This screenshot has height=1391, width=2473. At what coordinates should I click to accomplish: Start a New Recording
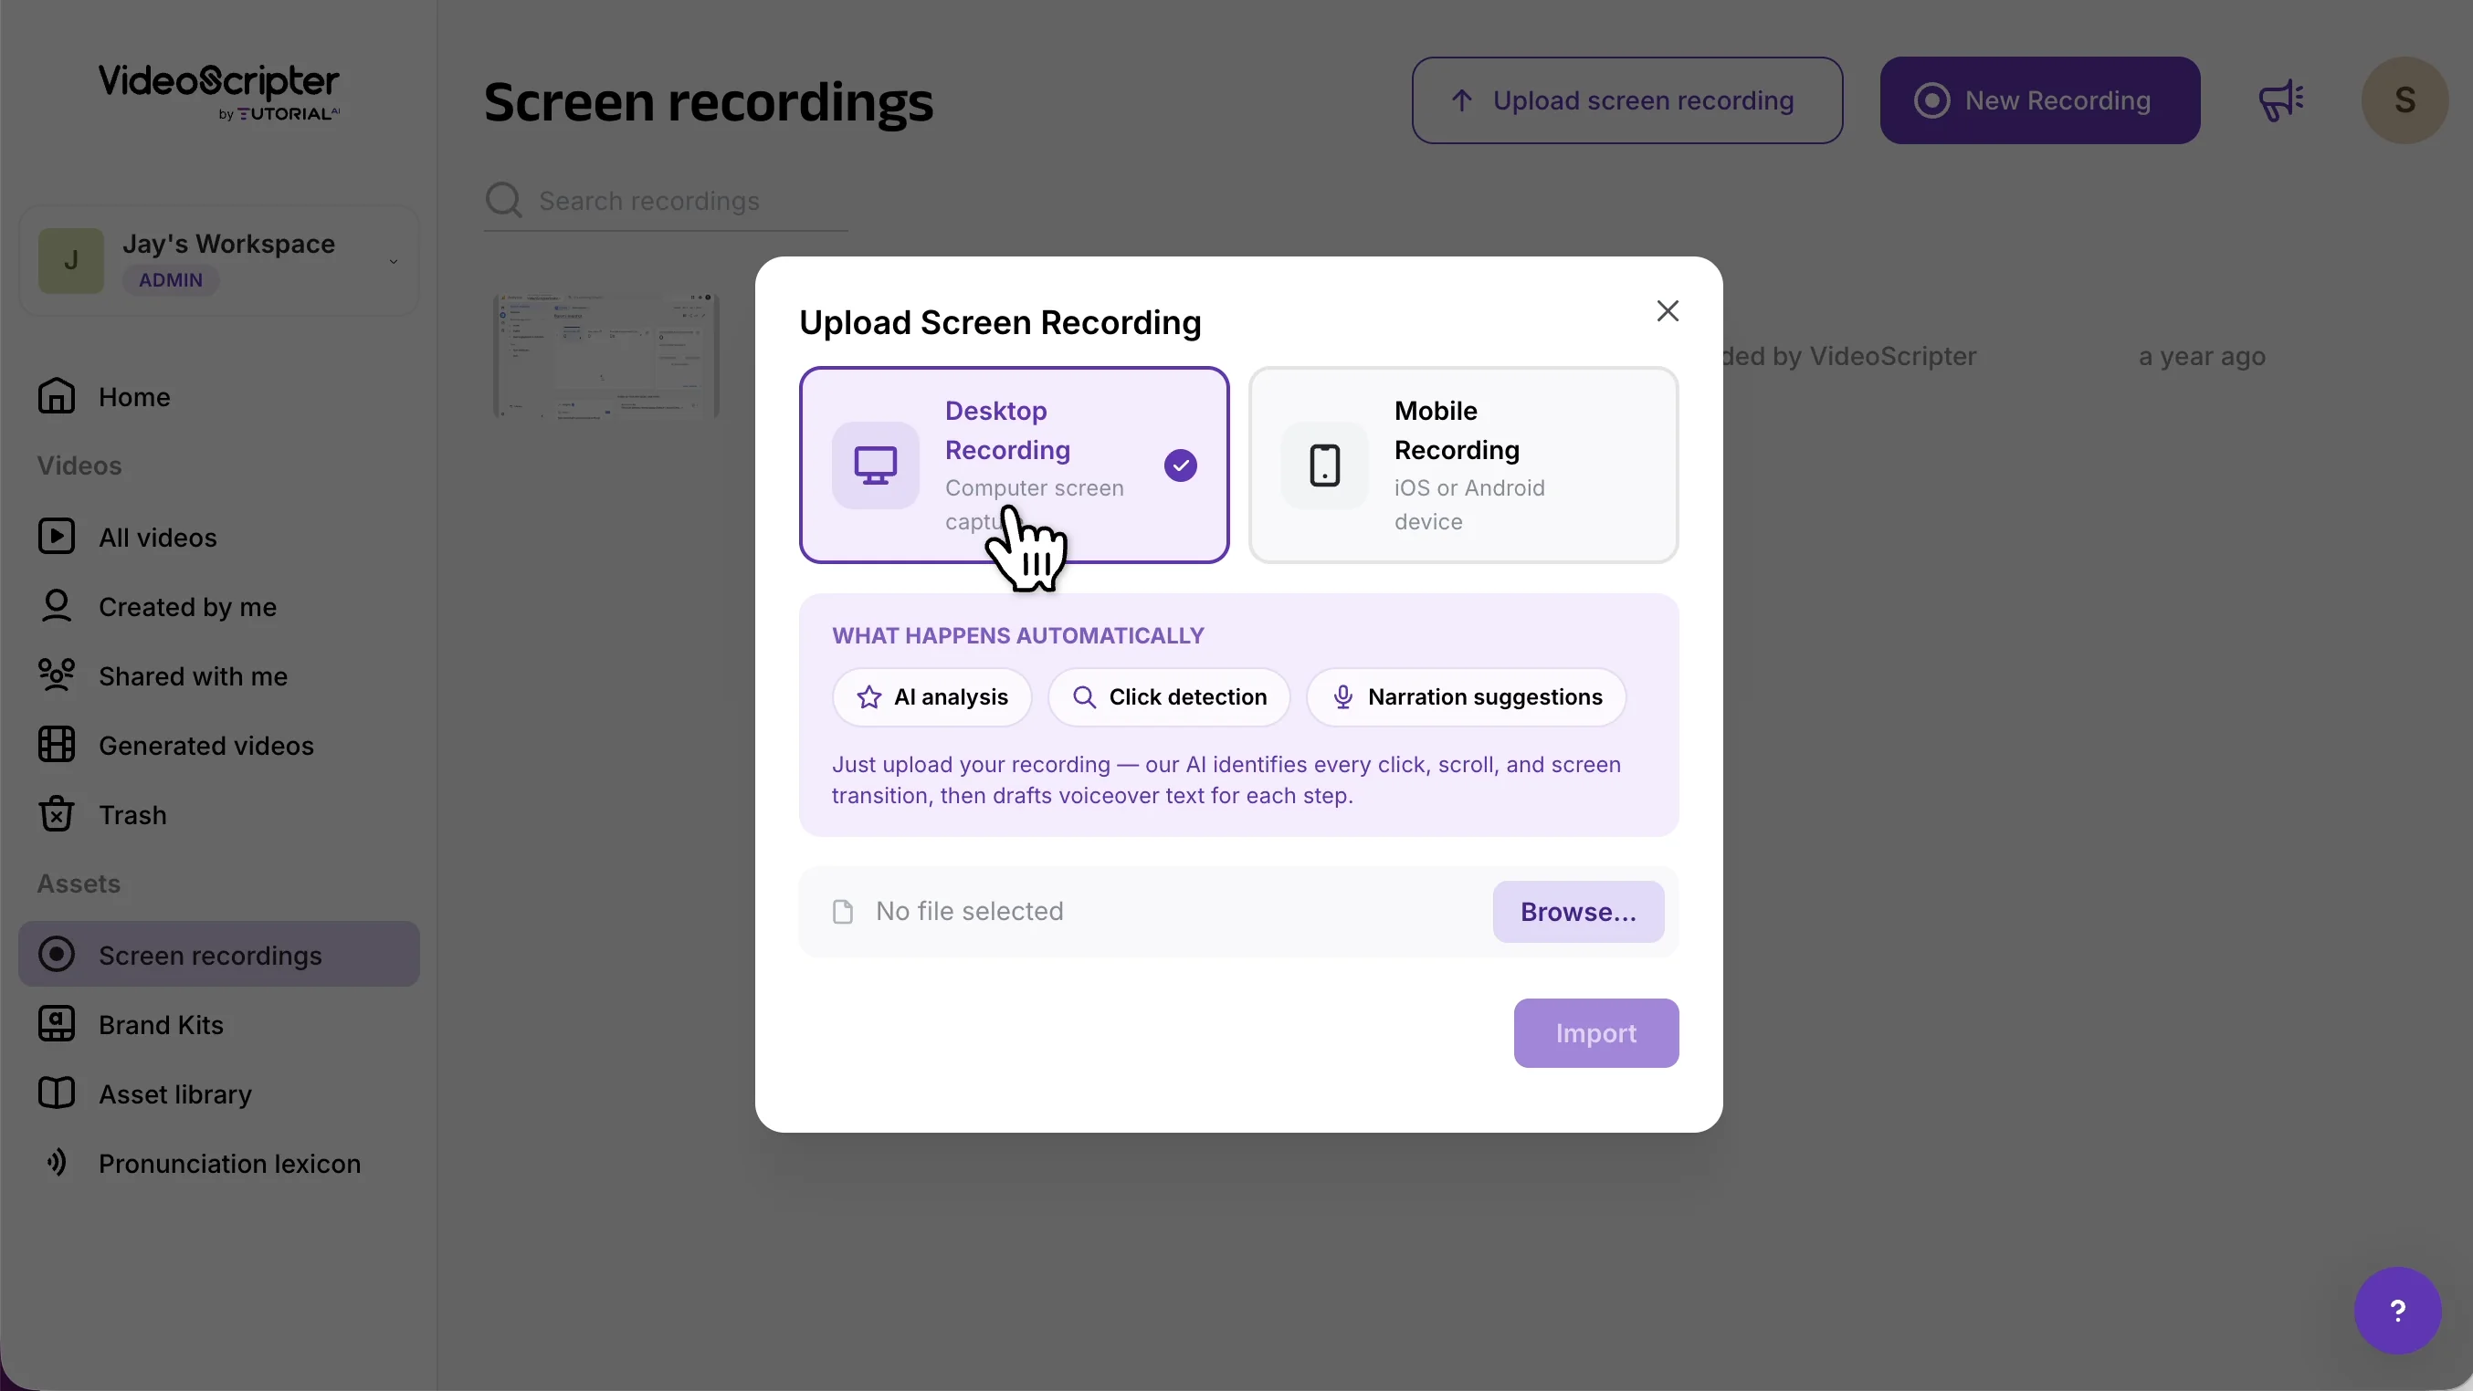pyautogui.click(x=2040, y=99)
